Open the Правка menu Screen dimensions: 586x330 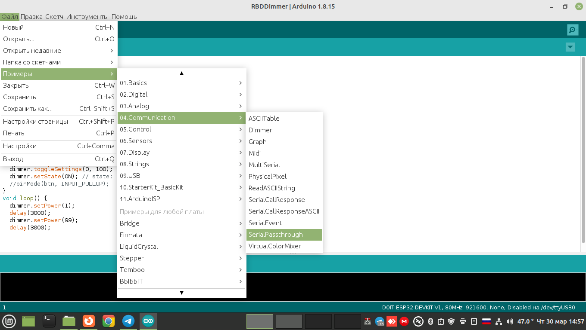(x=31, y=17)
